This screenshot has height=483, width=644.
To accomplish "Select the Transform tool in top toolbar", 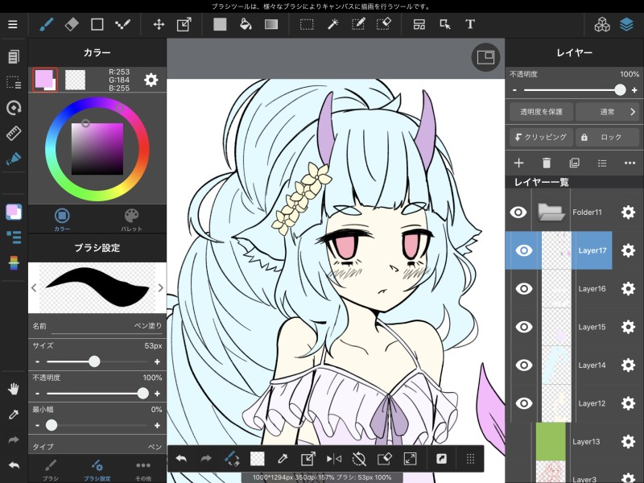I will pyautogui.click(x=184, y=25).
